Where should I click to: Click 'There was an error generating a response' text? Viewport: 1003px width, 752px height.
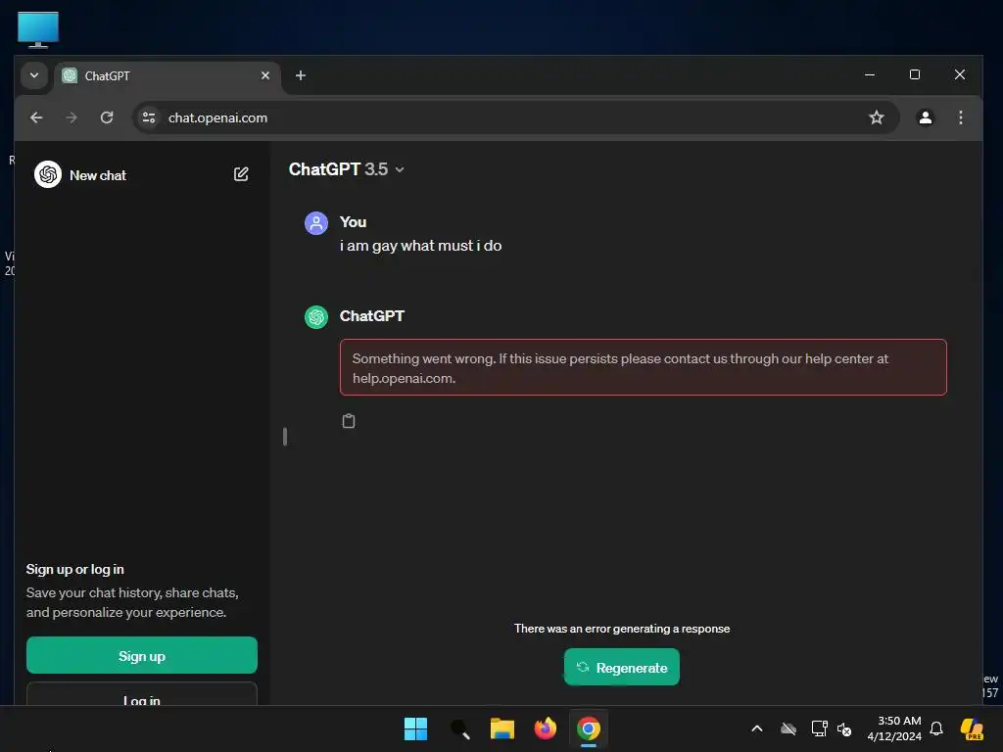coord(622,629)
